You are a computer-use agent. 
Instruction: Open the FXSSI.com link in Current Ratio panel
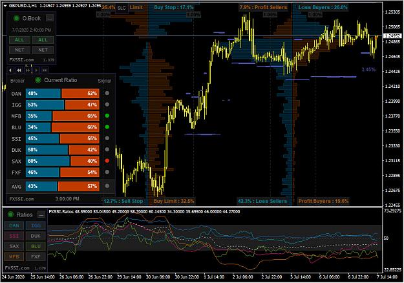click(21, 199)
